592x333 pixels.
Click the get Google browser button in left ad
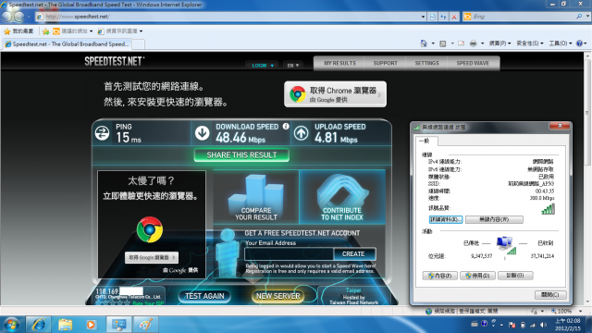point(152,257)
